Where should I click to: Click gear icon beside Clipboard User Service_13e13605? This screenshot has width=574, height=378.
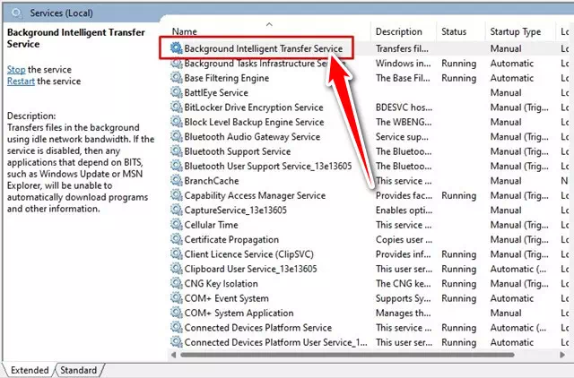point(176,269)
